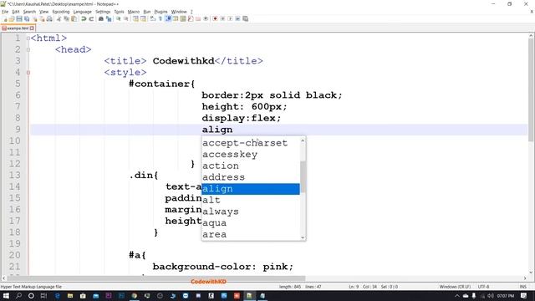The width and height of the screenshot is (535, 301).
Task: Open the Encoding menu
Action: coord(61,12)
